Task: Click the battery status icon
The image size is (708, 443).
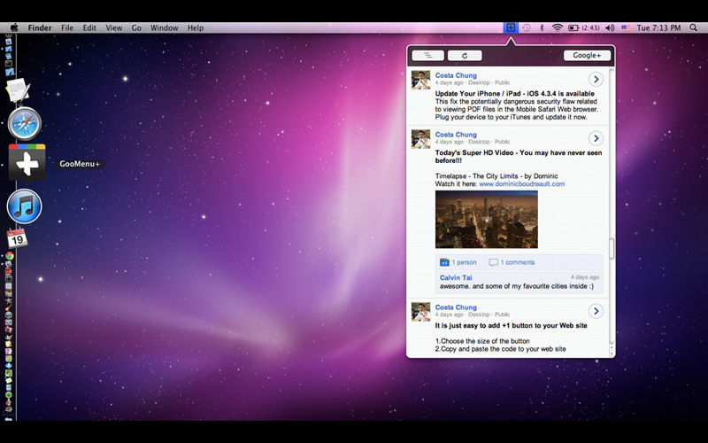Action: [x=573, y=27]
